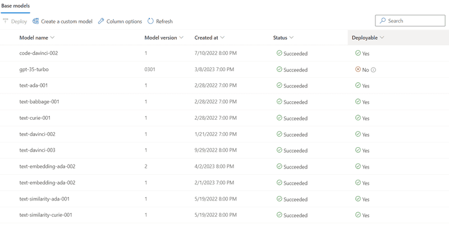The height and width of the screenshot is (229, 449).
Task: Open Created at column dropdown chevron
Action: coord(222,38)
